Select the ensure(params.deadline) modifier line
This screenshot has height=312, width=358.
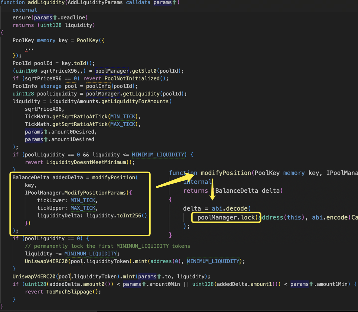point(50,18)
